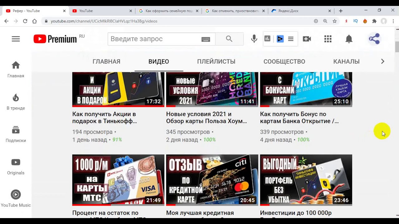Click the 11:41 Home Credit card thumbnail
The width and height of the screenshot is (399, 224).
point(212,90)
